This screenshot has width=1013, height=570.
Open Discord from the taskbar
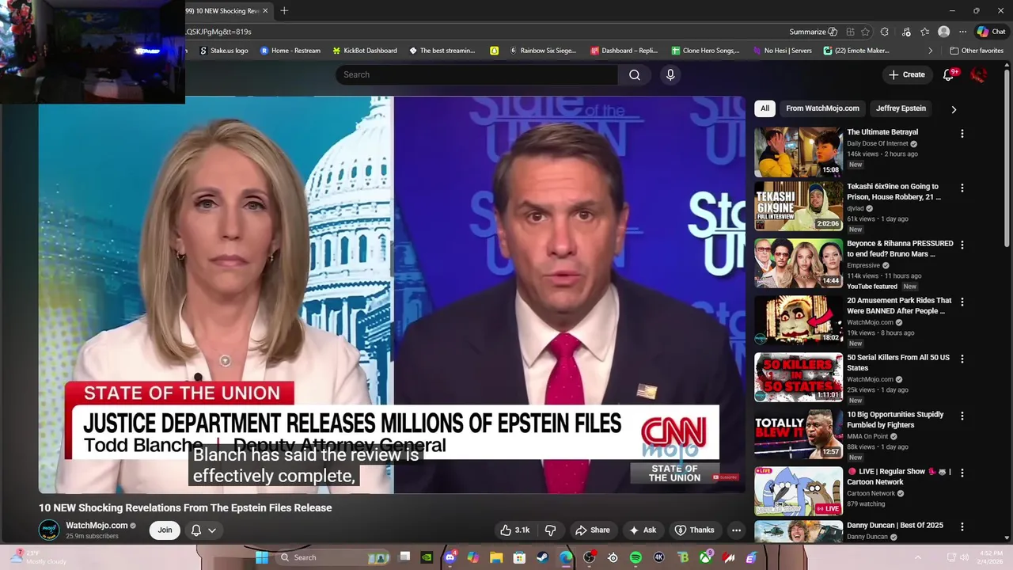(x=450, y=557)
